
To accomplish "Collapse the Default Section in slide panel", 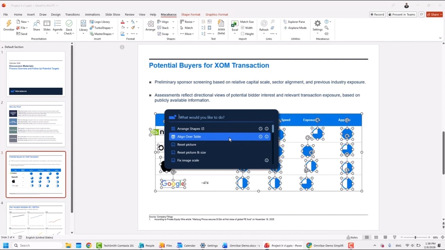I will (2, 47).
